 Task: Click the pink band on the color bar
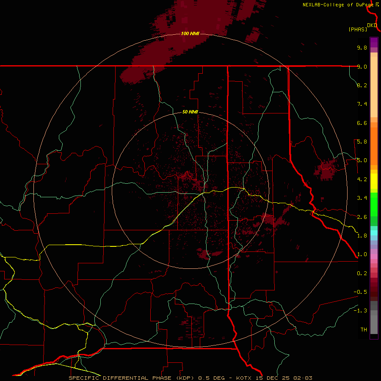(374, 257)
